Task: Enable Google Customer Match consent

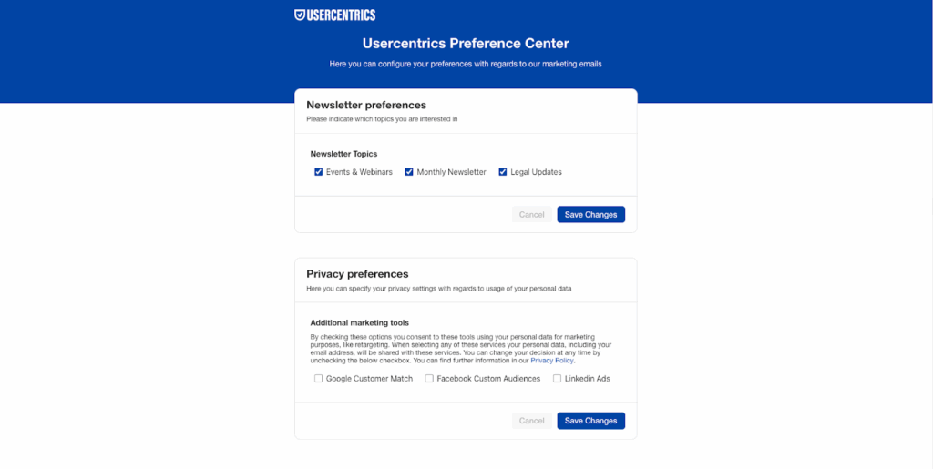Action: click(319, 379)
